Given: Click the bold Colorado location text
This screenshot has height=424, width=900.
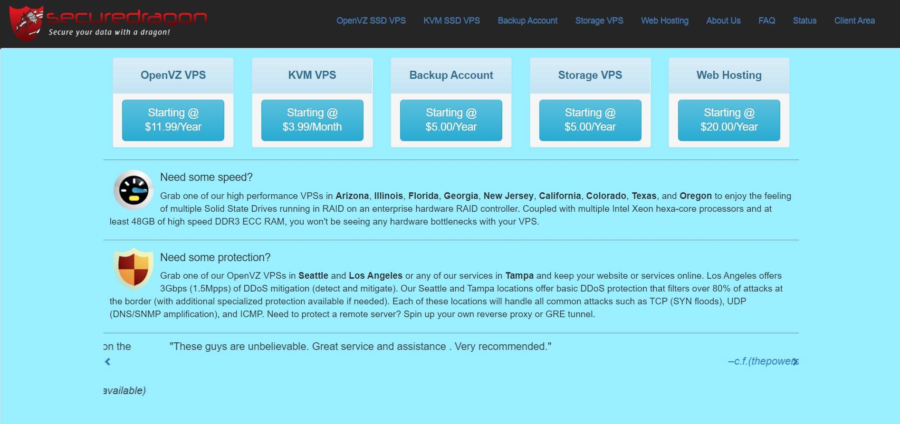Looking at the screenshot, I should (606, 196).
